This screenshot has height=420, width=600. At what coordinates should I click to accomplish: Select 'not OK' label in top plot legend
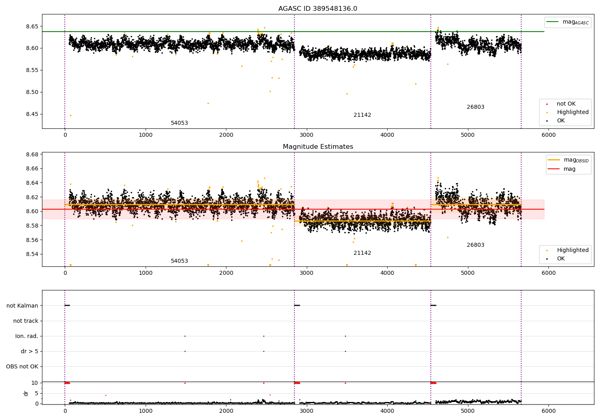pyautogui.click(x=566, y=104)
